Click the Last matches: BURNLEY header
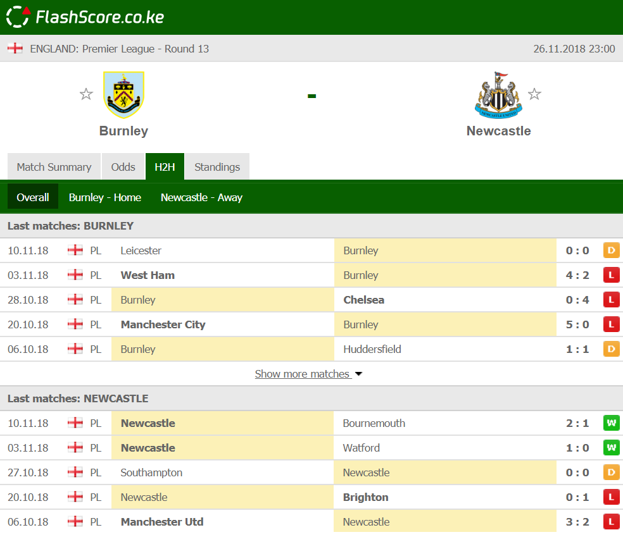 (71, 226)
